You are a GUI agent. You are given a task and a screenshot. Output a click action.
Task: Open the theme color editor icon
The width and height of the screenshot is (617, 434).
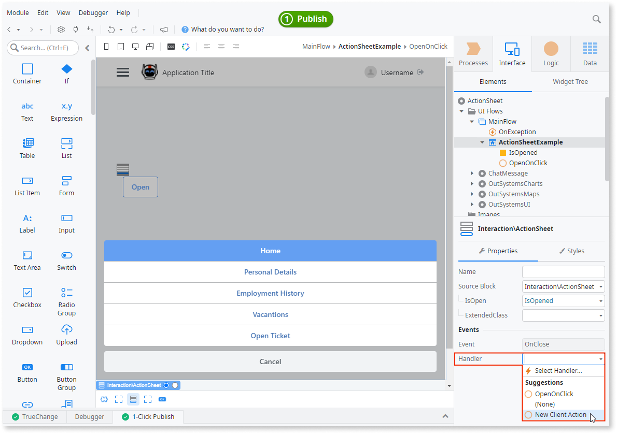pyautogui.click(x=185, y=46)
